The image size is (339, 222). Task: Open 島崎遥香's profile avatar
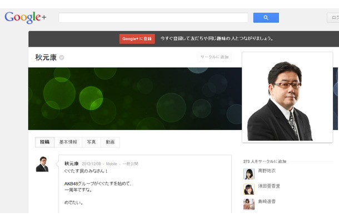[x=249, y=204]
